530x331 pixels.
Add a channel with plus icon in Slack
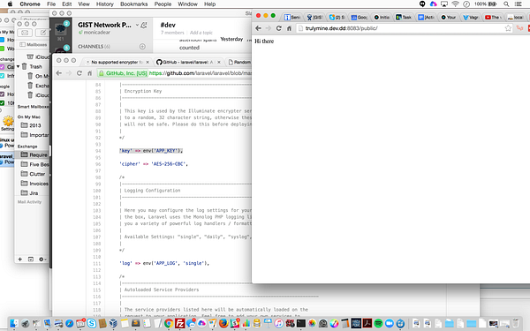(142, 47)
